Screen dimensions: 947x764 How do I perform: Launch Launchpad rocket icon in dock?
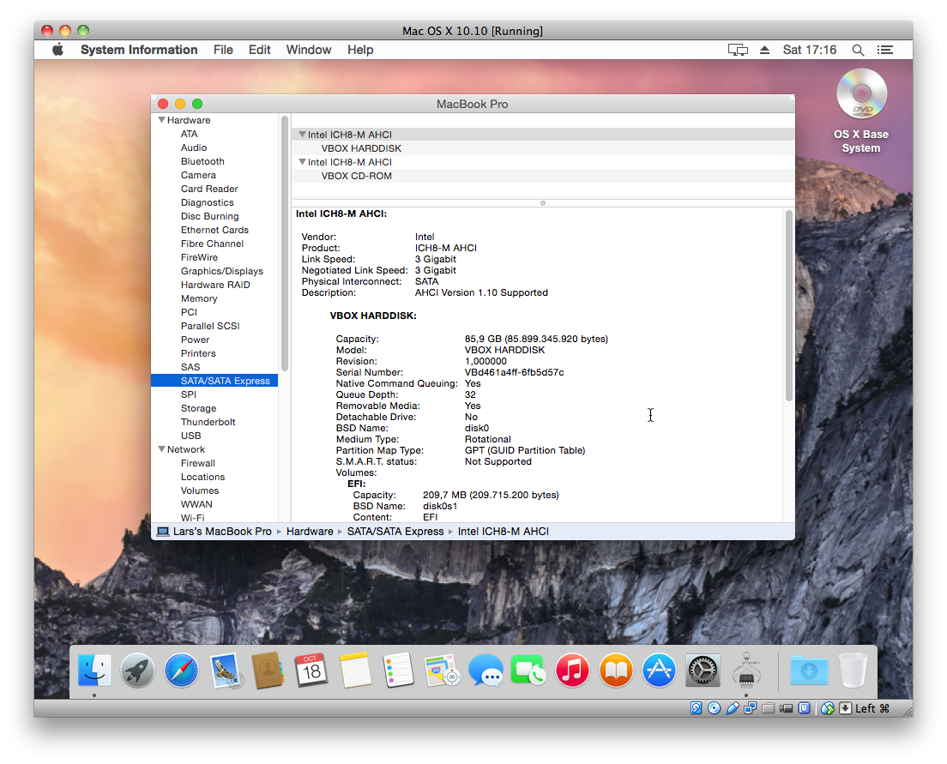[x=138, y=671]
